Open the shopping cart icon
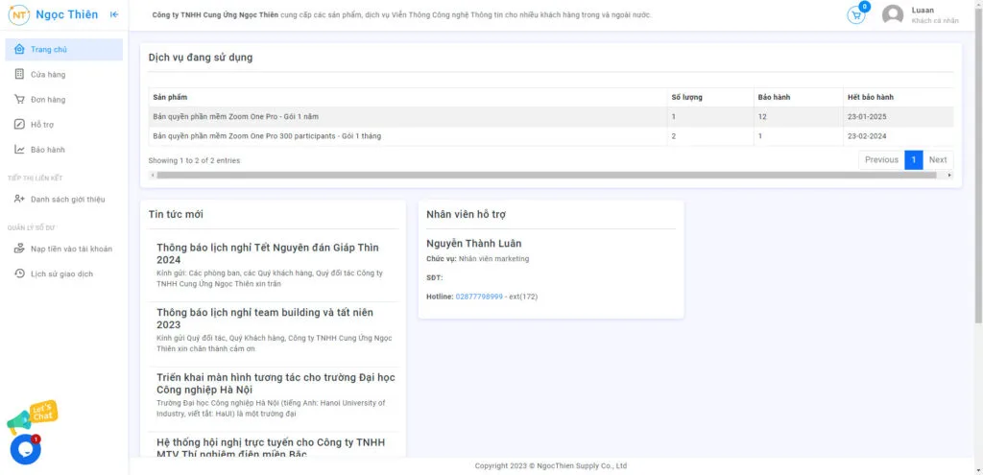Screen dimensions: 983x475 pyautogui.click(x=855, y=15)
